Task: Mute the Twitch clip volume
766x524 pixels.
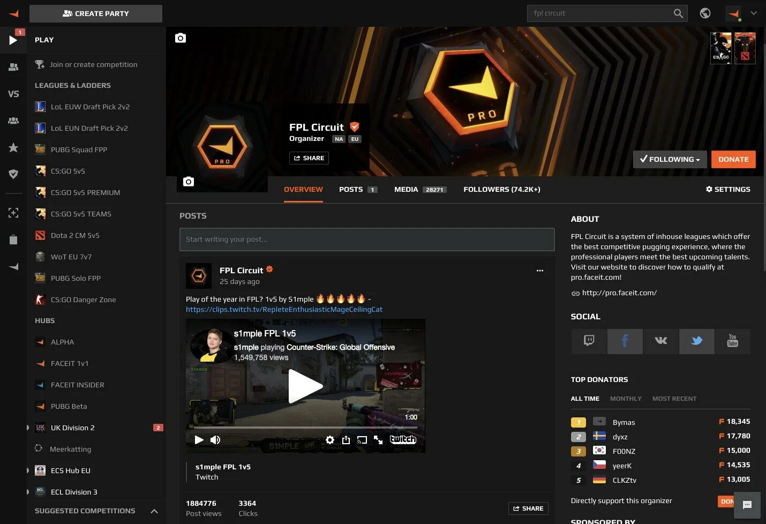Action: pyautogui.click(x=215, y=440)
